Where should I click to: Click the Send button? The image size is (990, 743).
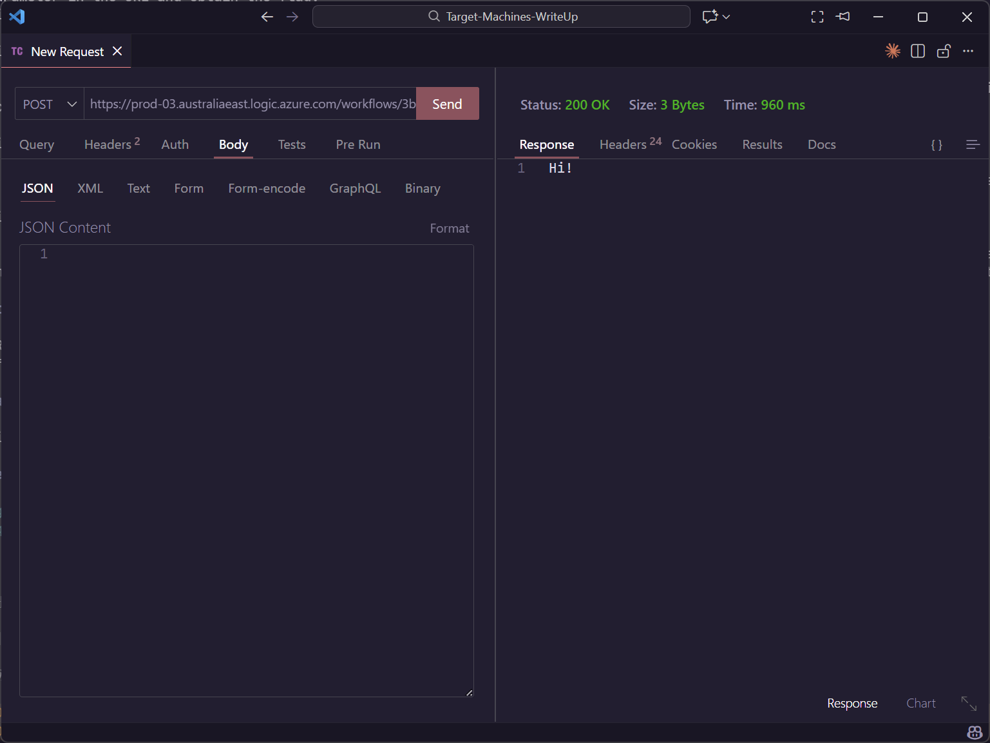[x=447, y=104]
